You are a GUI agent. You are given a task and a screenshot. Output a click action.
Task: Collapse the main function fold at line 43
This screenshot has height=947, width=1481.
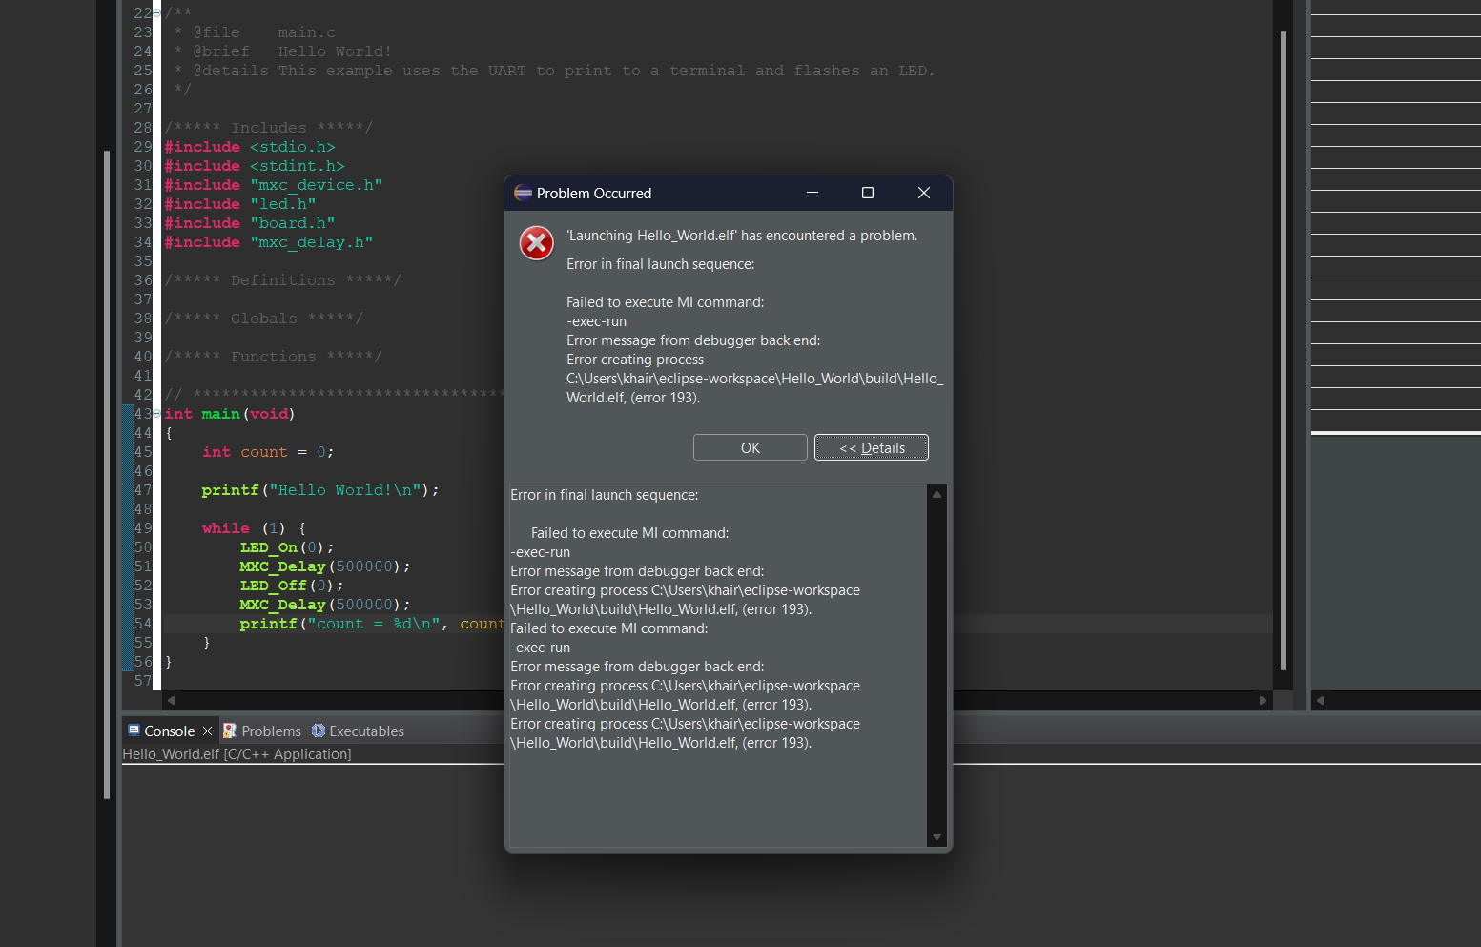[x=156, y=414]
